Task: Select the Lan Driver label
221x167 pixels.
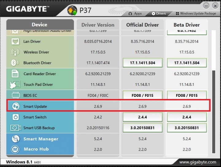Action: coord(32,41)
